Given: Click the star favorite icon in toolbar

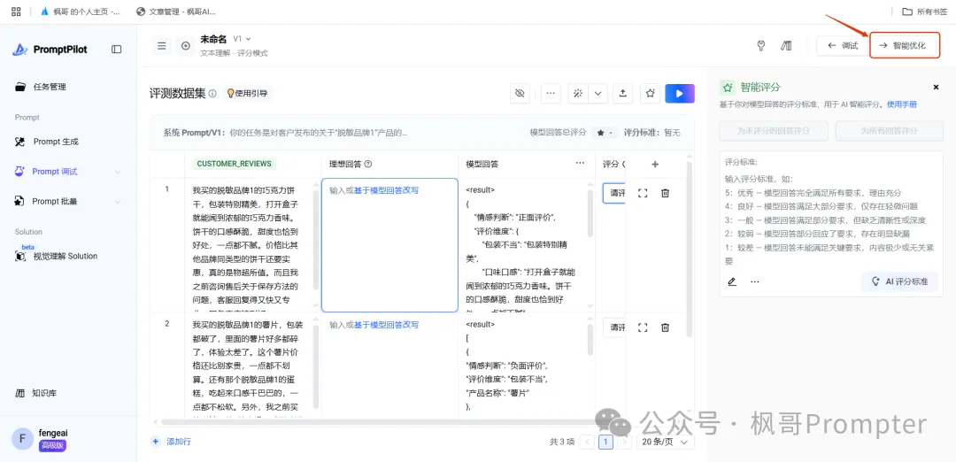Looking at the screenshot, I should [650, 93].
